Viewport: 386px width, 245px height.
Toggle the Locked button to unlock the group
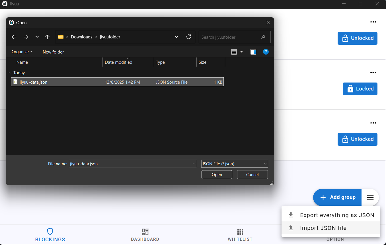point(360,89)
